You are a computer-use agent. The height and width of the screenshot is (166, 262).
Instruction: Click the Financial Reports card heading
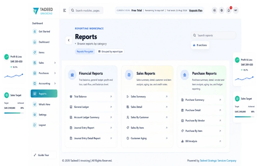91,73
